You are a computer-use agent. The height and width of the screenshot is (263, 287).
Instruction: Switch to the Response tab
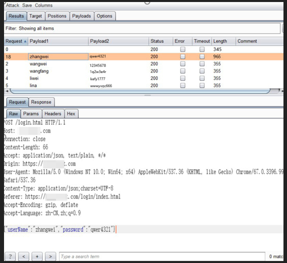[x=41, y=102]
